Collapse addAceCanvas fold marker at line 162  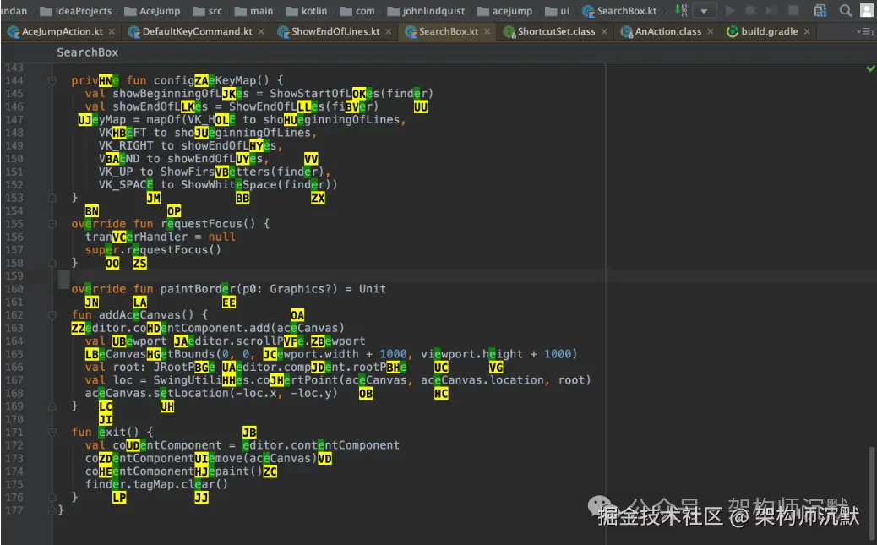pos(52,315)
